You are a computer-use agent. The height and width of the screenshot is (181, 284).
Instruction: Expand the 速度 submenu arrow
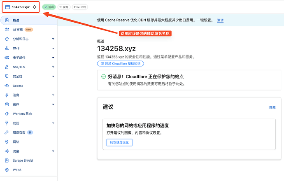click(x=53, y=95)
